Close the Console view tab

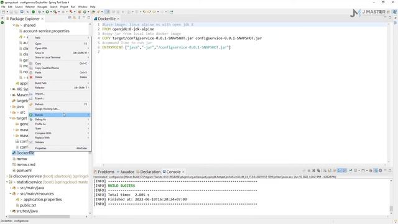(x=183, y=172)
